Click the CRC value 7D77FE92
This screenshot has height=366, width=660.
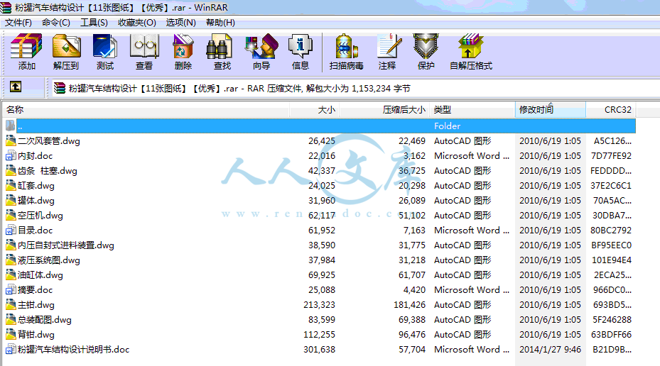[611, 156]
